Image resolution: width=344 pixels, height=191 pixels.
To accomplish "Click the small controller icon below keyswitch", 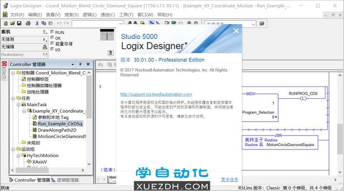I will pos(110,53).
